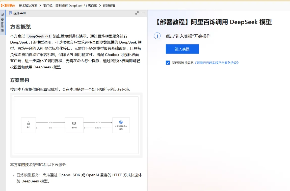This screenshot has width=290, height=191.
Task: Click the 方案概览 heading
Action: click(x=20, y=27)
